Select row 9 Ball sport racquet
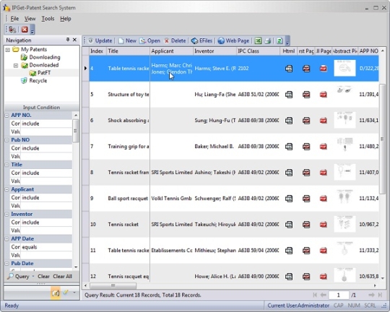The image size is (390, 312). point(234,199)
